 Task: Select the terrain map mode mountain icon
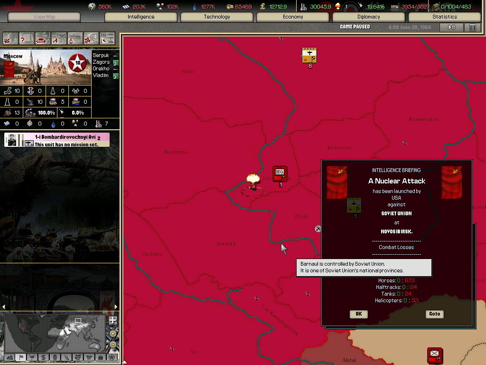pyautogui.click(x=9, y=357)
